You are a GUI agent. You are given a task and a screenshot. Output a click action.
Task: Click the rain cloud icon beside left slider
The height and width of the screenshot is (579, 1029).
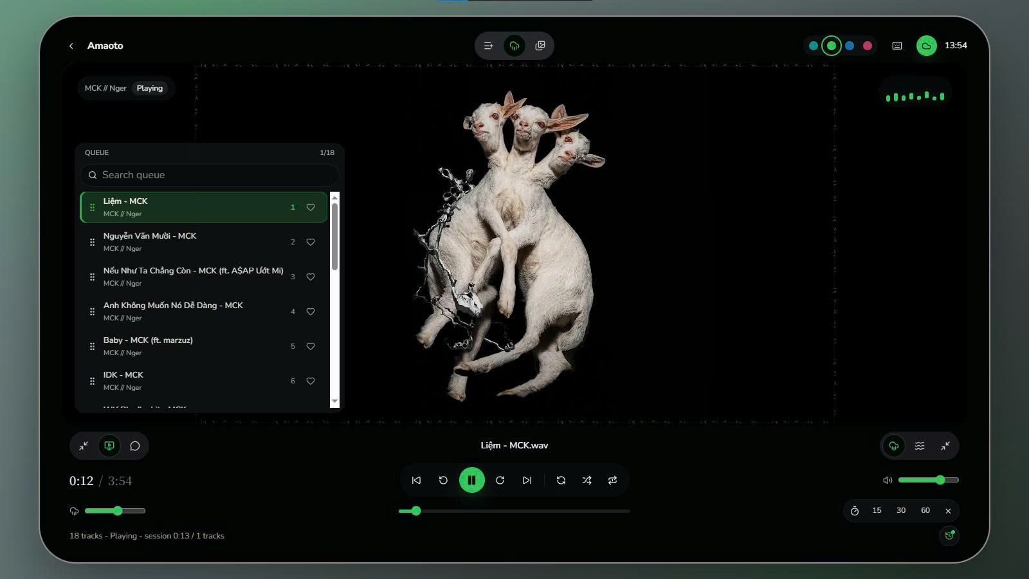point(74,511)
